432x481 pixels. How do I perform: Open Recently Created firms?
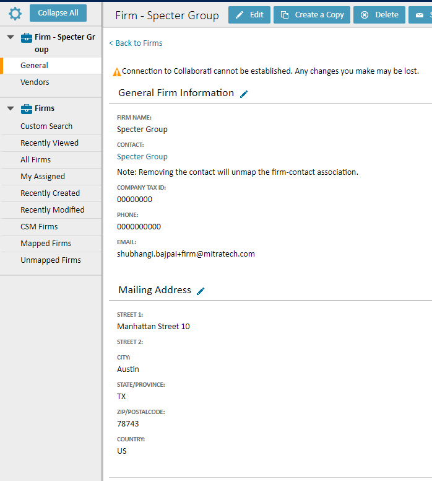click(51, 193)
